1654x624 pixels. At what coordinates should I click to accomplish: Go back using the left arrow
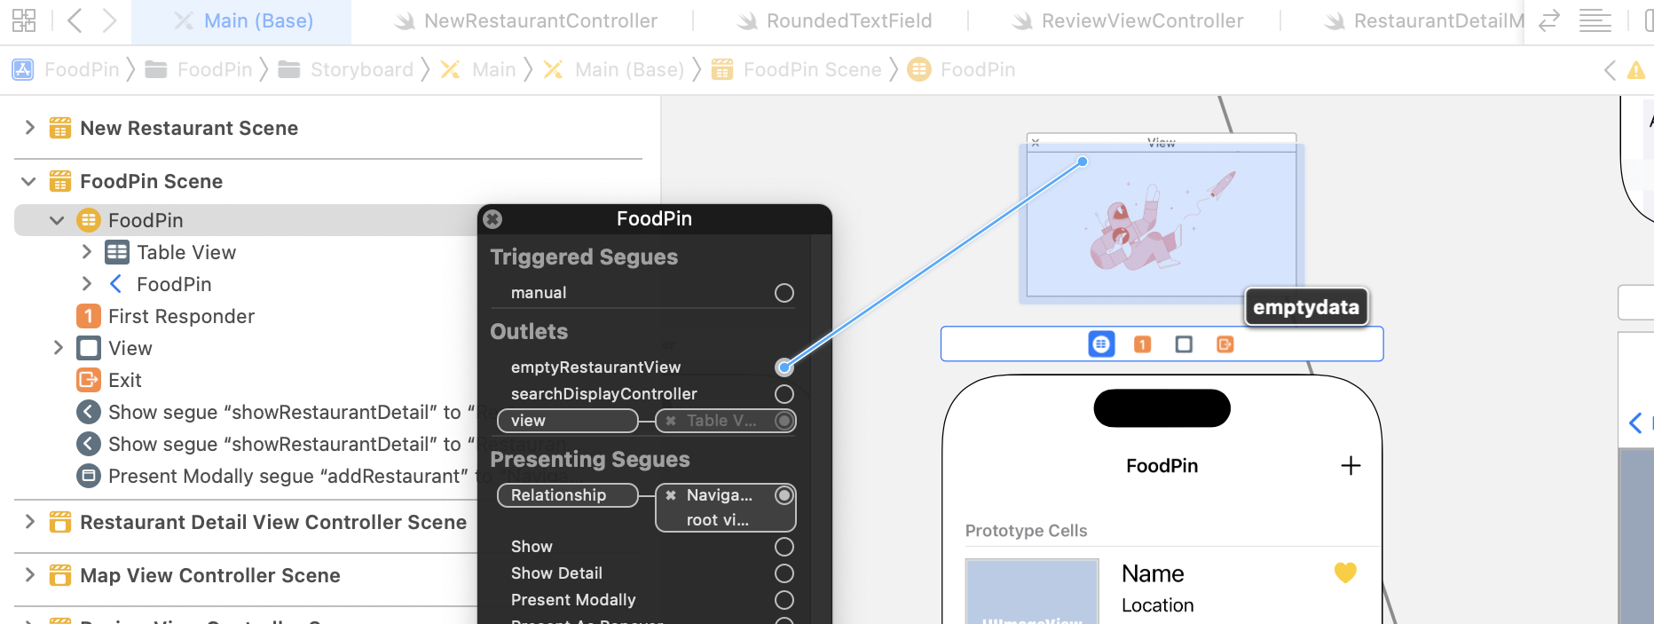coord(75,20)
